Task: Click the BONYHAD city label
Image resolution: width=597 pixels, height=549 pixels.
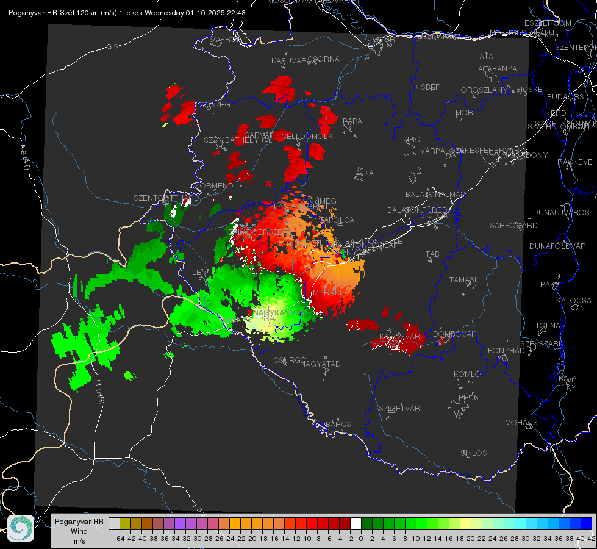Action: pos(506,351)
